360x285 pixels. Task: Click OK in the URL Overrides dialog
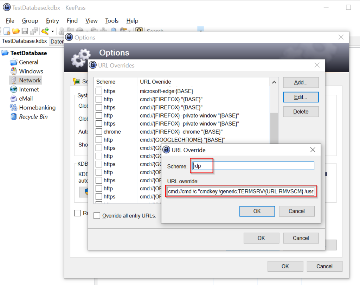tap(261, 238)
